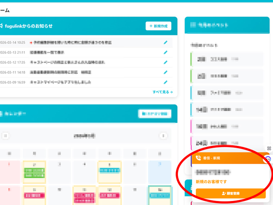This screenshot has width=273, height=205.
Task: Click the 新規作成 button
Action: [x=158, y=26]
